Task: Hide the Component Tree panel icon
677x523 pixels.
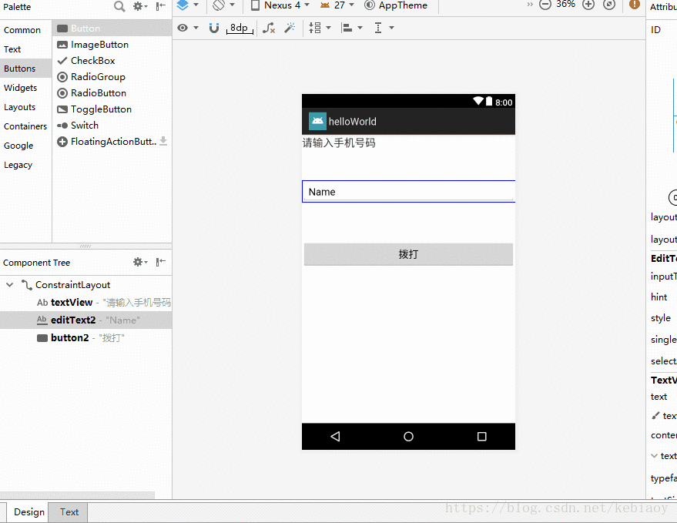Action: click(x=161, y=262)
